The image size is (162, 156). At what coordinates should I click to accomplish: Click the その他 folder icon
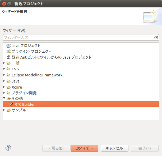8,99
